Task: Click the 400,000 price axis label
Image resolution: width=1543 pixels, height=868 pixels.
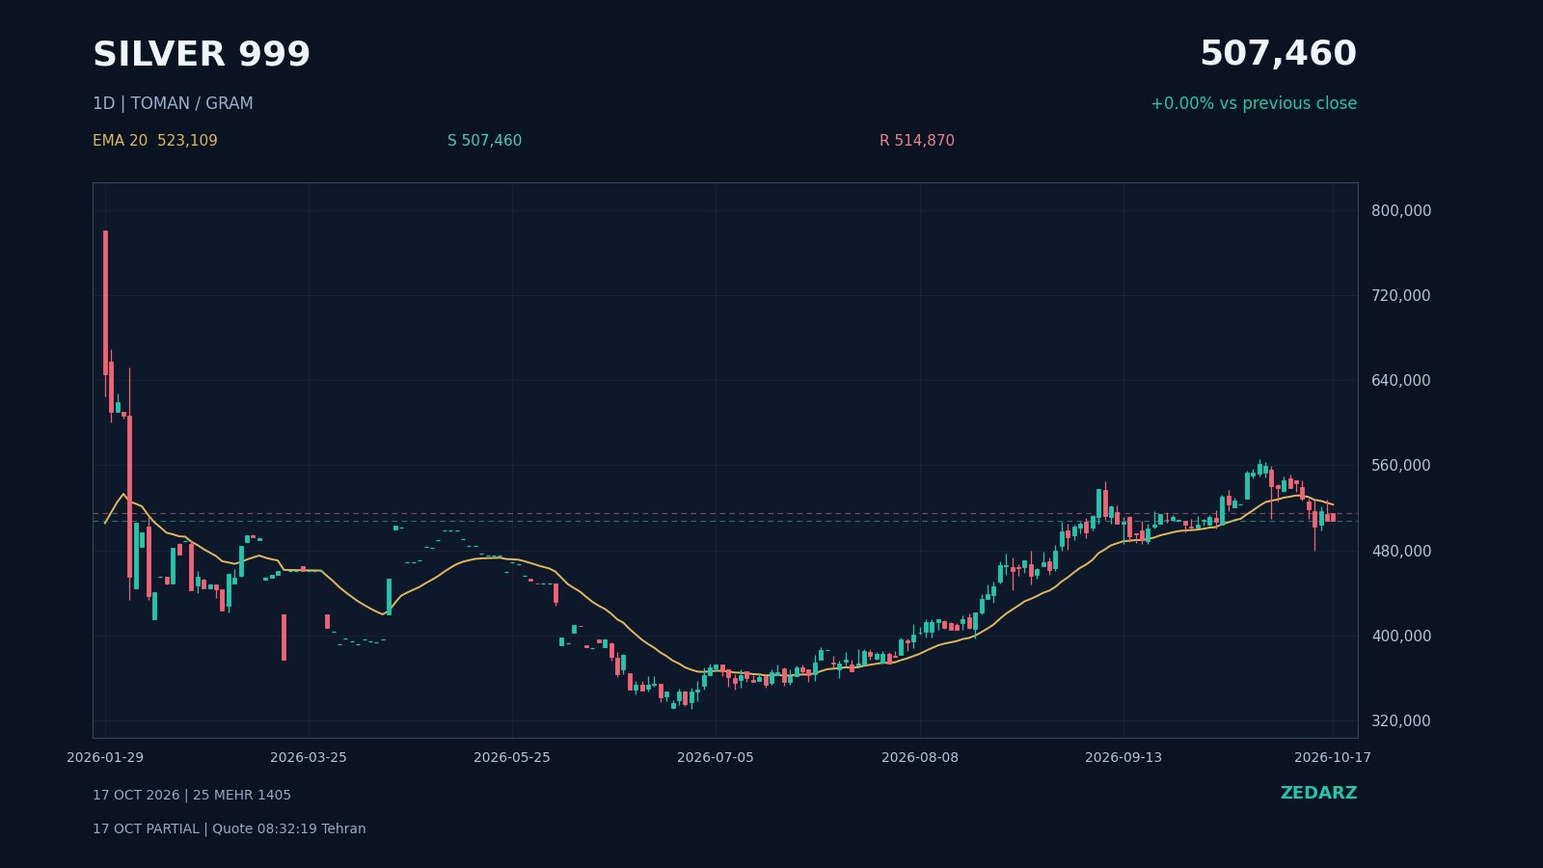Action: [1401, 636]
